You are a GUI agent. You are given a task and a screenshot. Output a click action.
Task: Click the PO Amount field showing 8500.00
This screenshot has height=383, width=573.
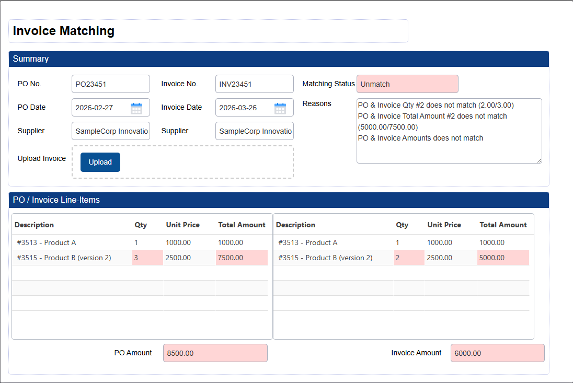(215, 353)
